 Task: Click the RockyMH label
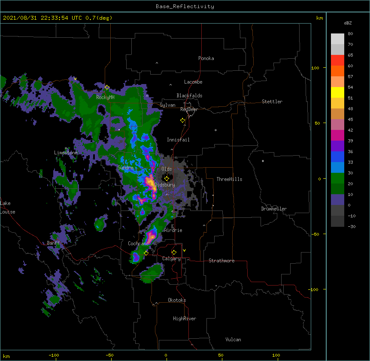[105, 97]
